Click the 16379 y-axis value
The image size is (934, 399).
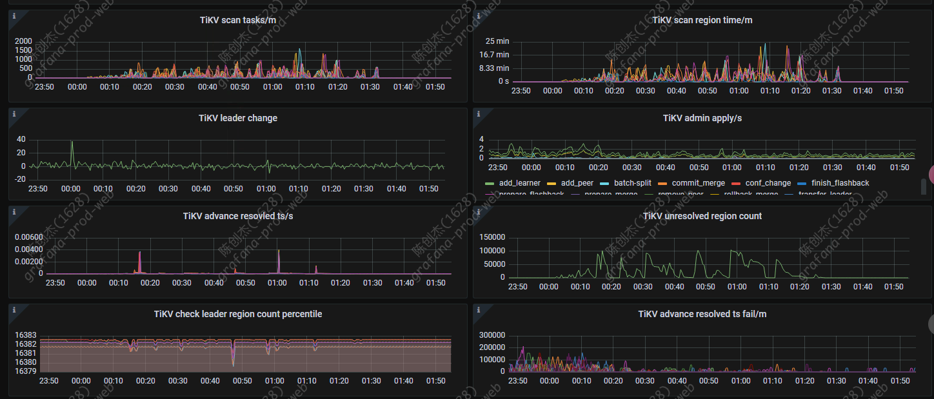26,371
